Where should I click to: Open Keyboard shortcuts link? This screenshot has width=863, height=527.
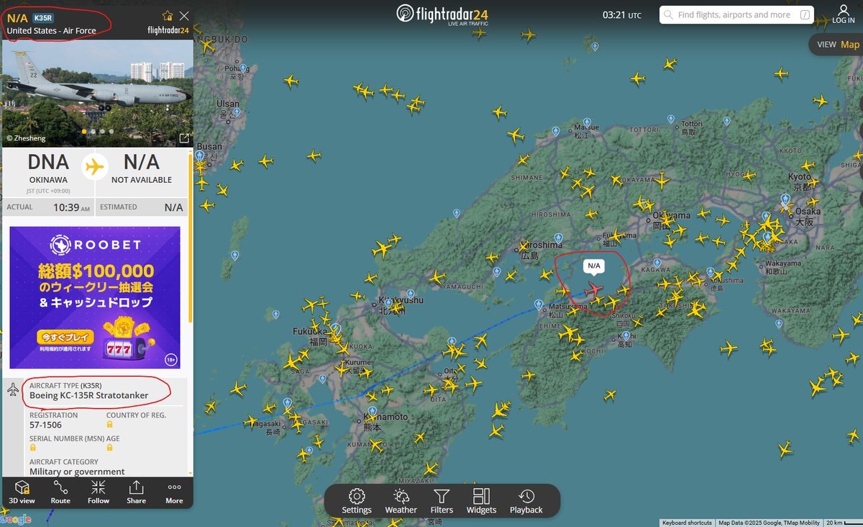pos(687,523)
